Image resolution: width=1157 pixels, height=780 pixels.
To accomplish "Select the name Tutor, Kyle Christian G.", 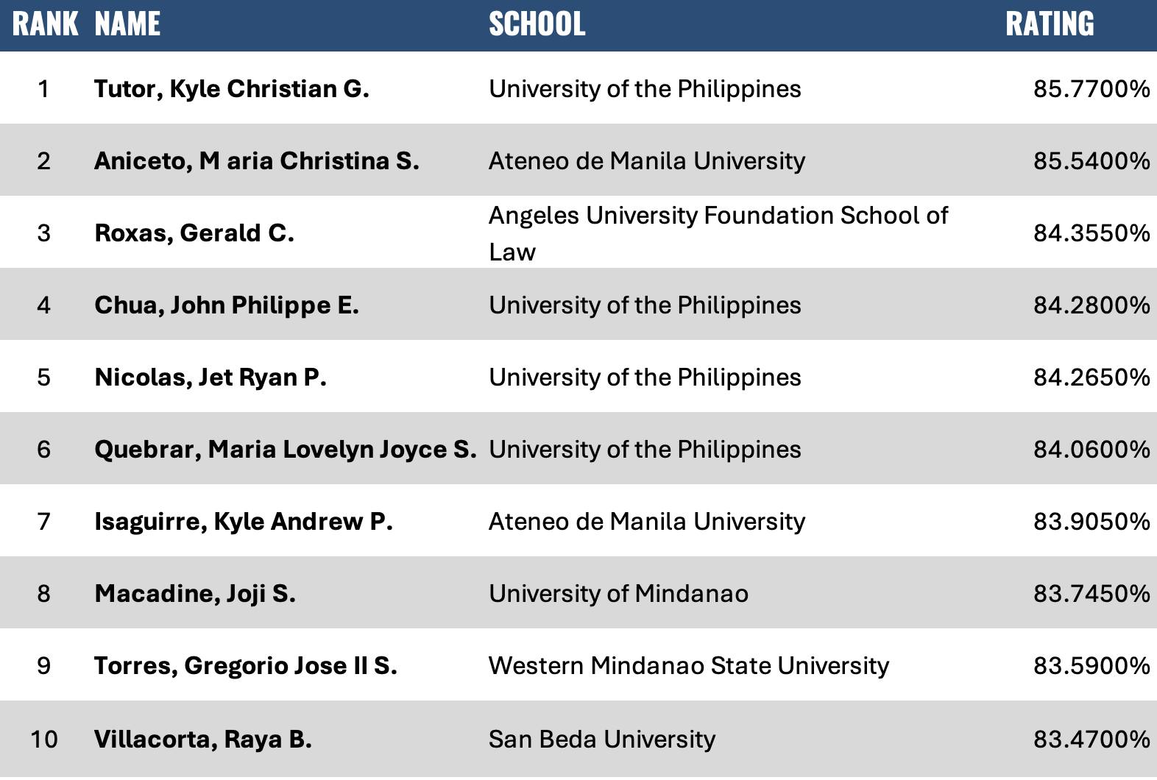I will coord(231,89).
